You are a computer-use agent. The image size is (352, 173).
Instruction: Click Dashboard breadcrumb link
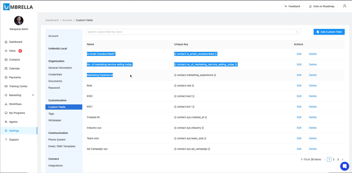point(52,20)
